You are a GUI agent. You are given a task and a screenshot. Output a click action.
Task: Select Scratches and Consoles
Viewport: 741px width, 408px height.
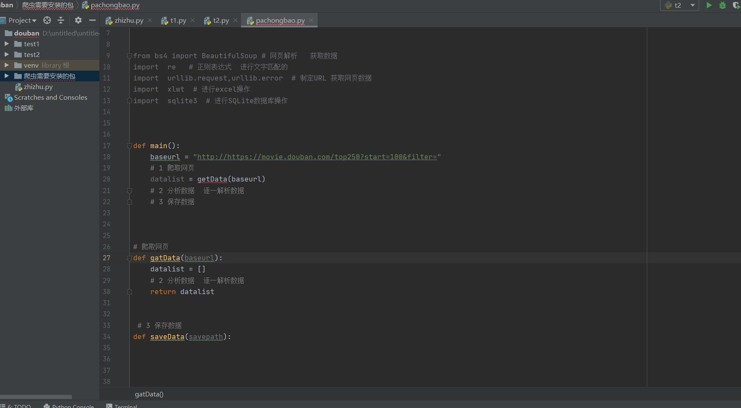coord(51,97)
